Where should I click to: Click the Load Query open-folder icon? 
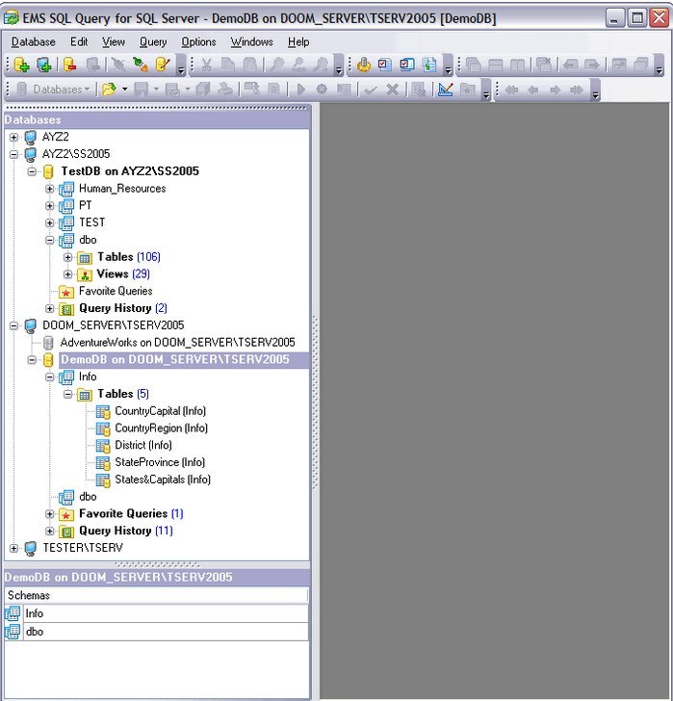109,90
